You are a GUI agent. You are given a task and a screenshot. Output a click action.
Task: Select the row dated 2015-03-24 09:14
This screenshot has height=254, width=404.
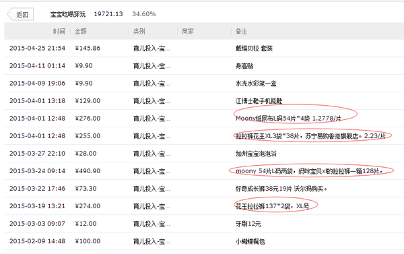coord(204,171)
